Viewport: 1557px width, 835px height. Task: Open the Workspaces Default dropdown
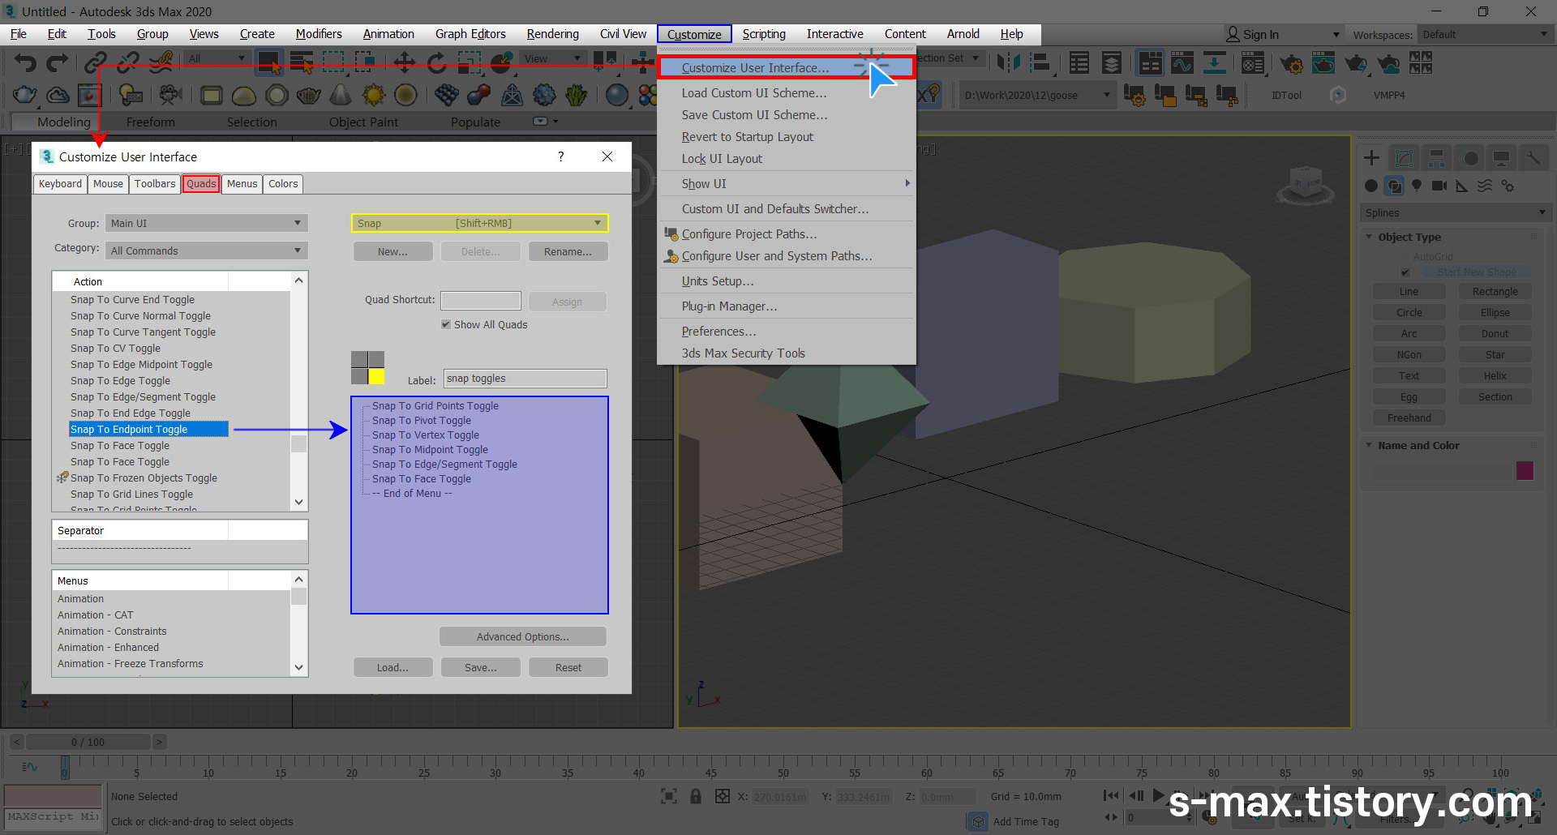1484,34
